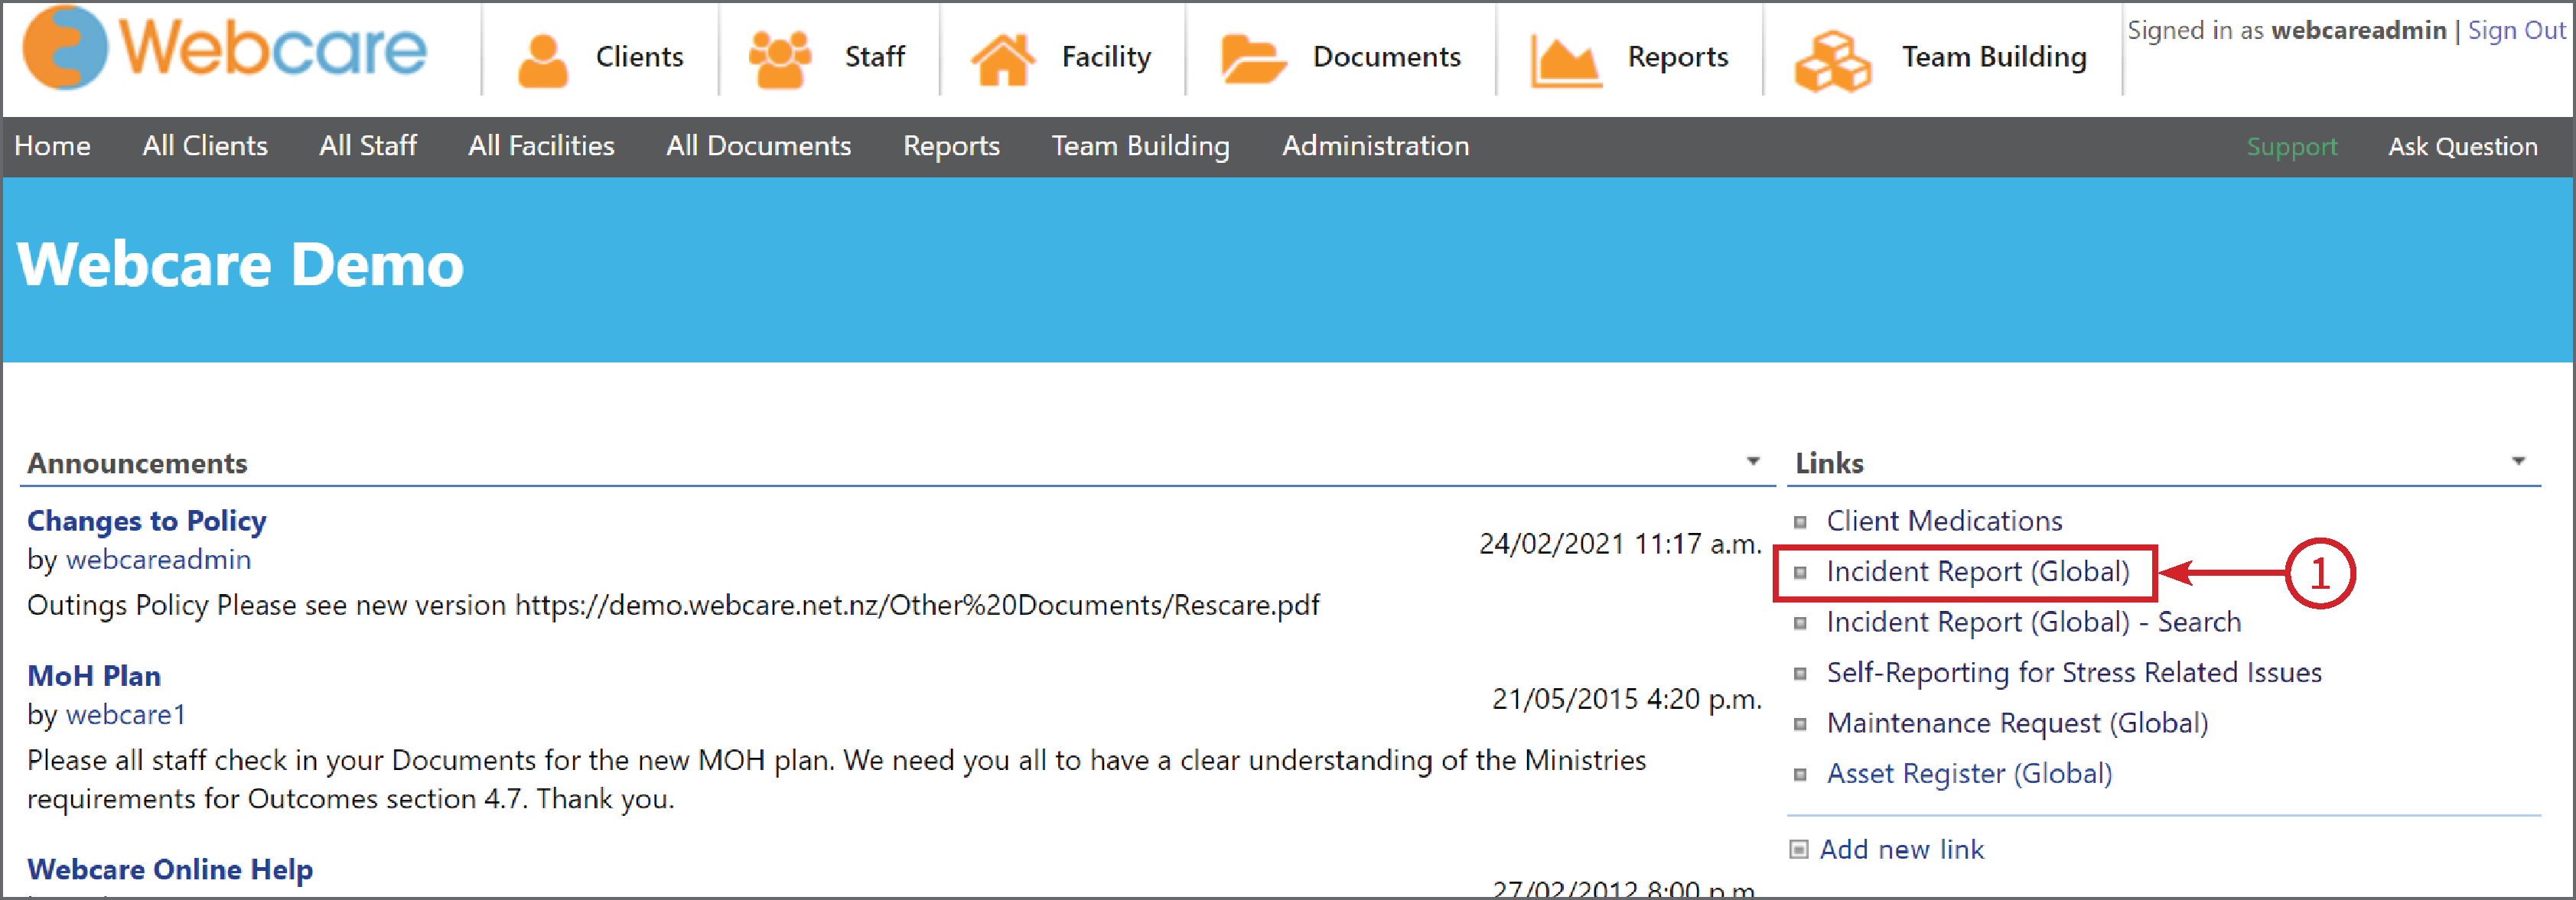Collapse the Links section
The width and height of the screenshot is (2576, 900).
[2519, 461]
